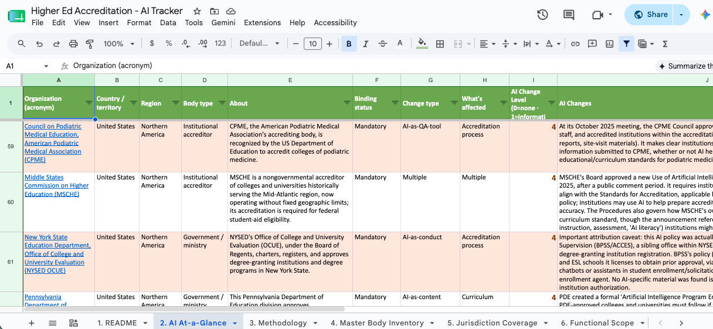The width and height of the screenshot is (713, 329).
Task: Open the NYSED OCUE organization link
Action: pos(57,254)
